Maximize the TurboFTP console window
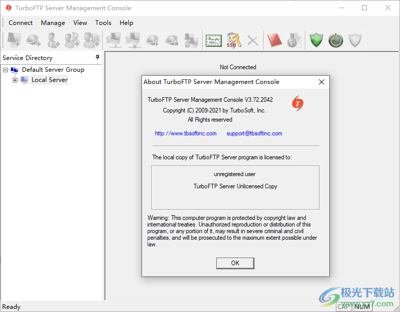 tap(364, 8)
